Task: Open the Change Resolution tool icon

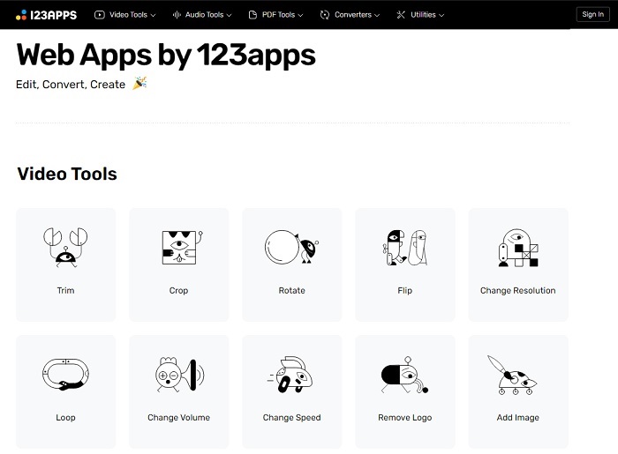Action: click(x=517, y=248)
